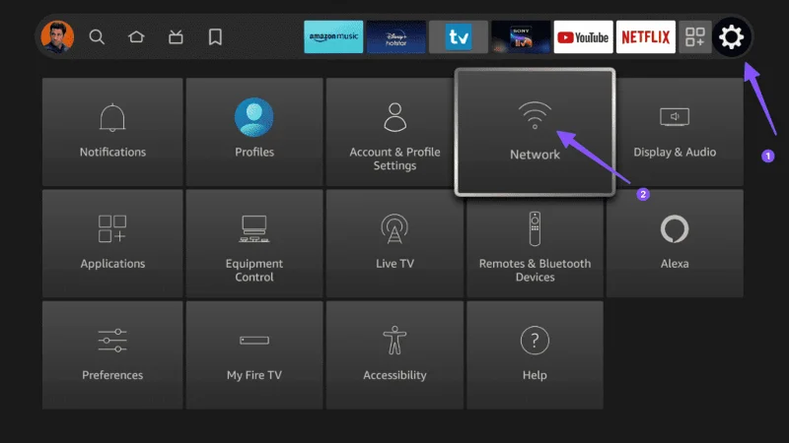This screenshot has width=789, height=443.
Task: Open the Equipment Control tile
Action: click(254, 243)
